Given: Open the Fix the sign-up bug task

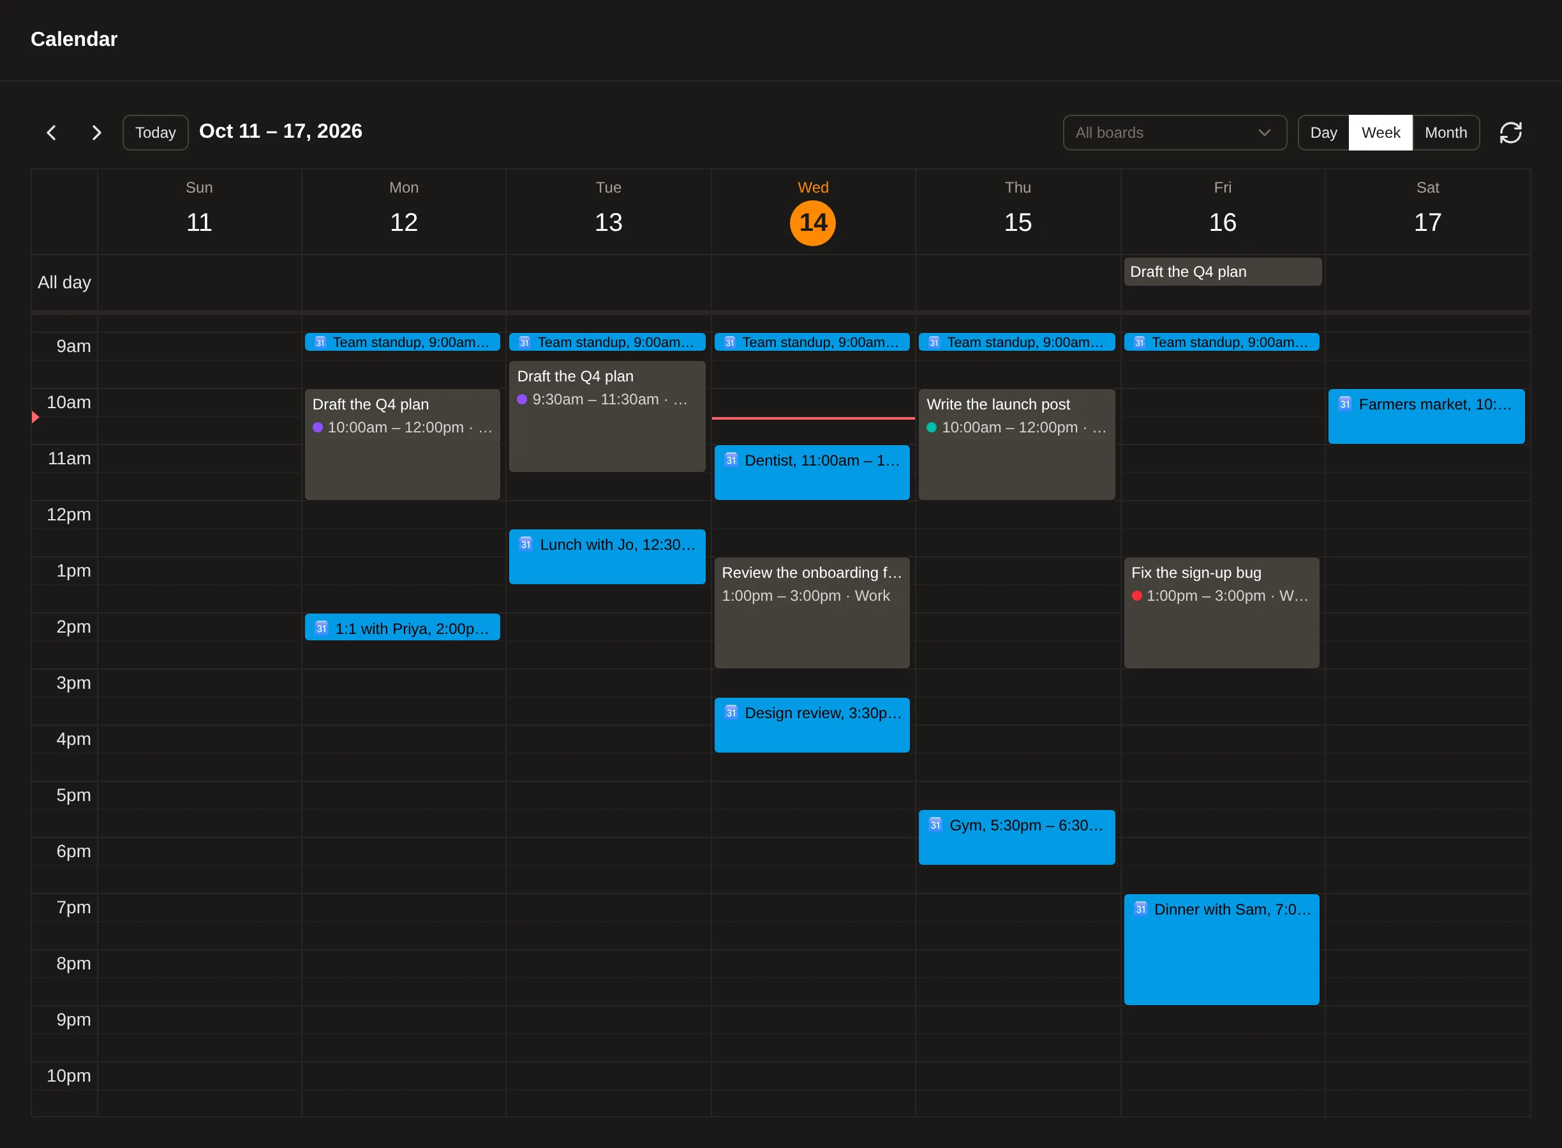Looking at the screenshot, I should pos(1221,613).
